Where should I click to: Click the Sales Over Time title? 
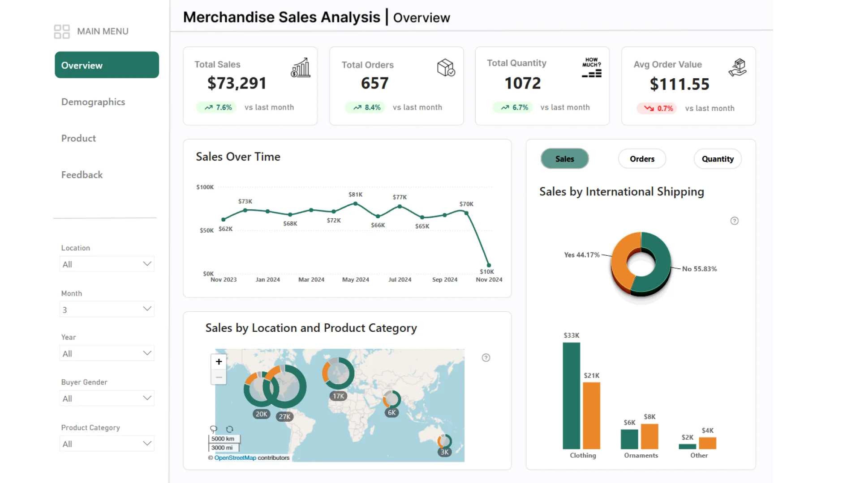[238, 157]
